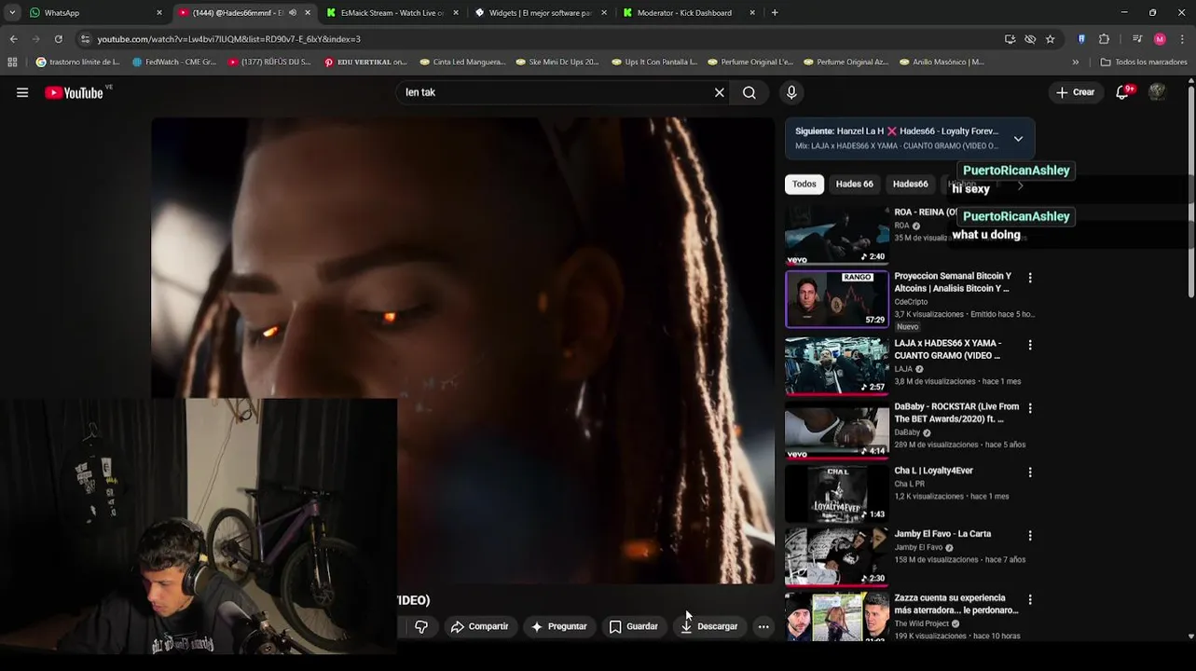Open options menu for Jamby El Favo video
Image resolution: width=1196 pixels, height=671 pixels.
[1030, 536]
